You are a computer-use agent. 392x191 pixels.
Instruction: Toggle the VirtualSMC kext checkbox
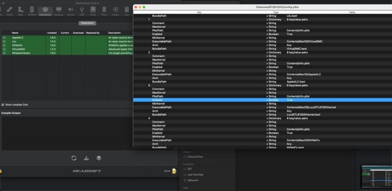click(x=4, y=49)
